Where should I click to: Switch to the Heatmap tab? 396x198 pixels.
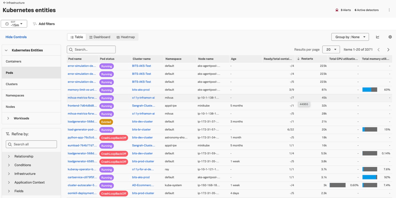(126, 37)
